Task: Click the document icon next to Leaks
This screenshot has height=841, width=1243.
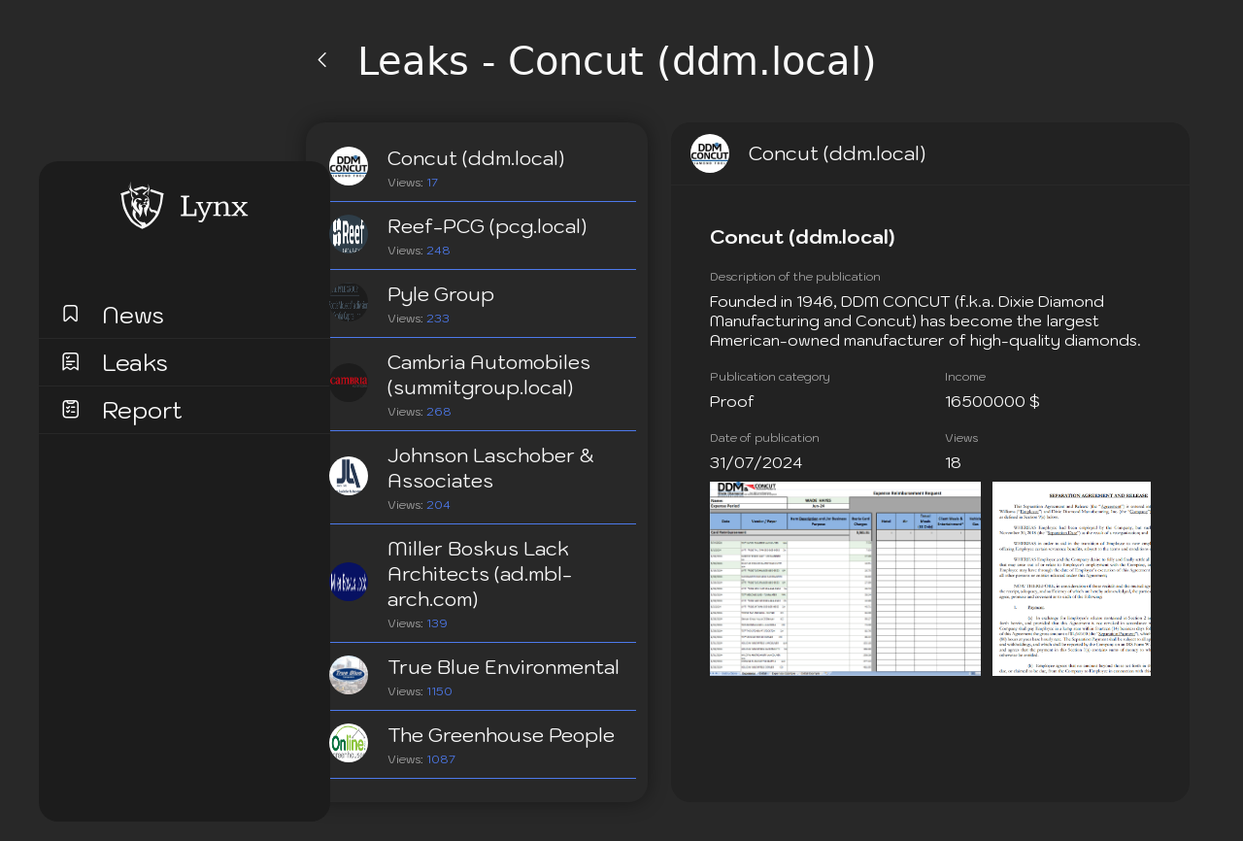Action: click(x=70, y=361)
